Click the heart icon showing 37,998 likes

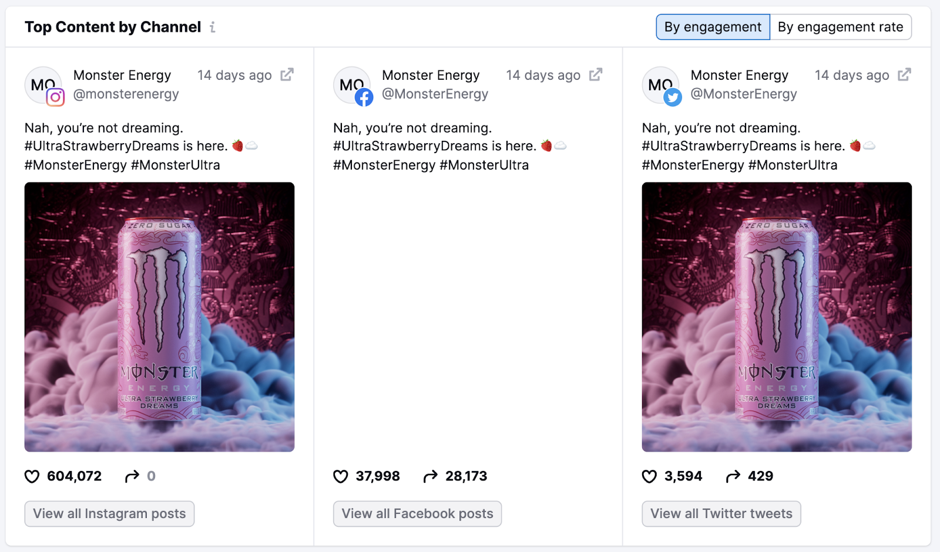pyautogui.click(x=341, y=476)
